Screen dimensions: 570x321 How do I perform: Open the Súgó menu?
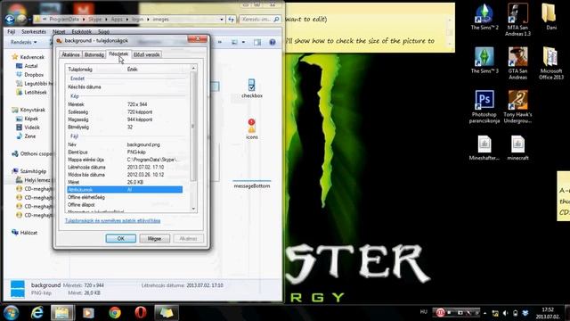click(103, 32)
